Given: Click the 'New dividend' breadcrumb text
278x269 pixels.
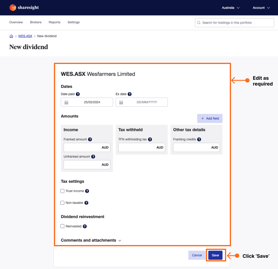Looking at the screenshot, I should (47, 36).
